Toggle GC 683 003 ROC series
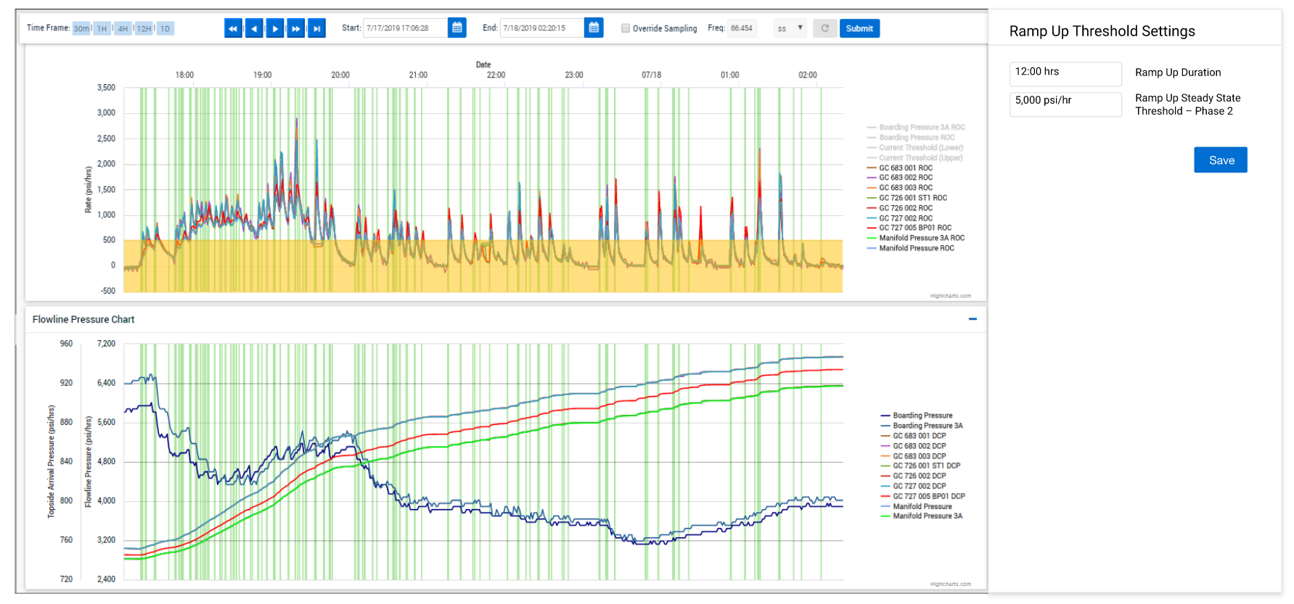This screenshot has width=1294, height=604. point(900,188)
